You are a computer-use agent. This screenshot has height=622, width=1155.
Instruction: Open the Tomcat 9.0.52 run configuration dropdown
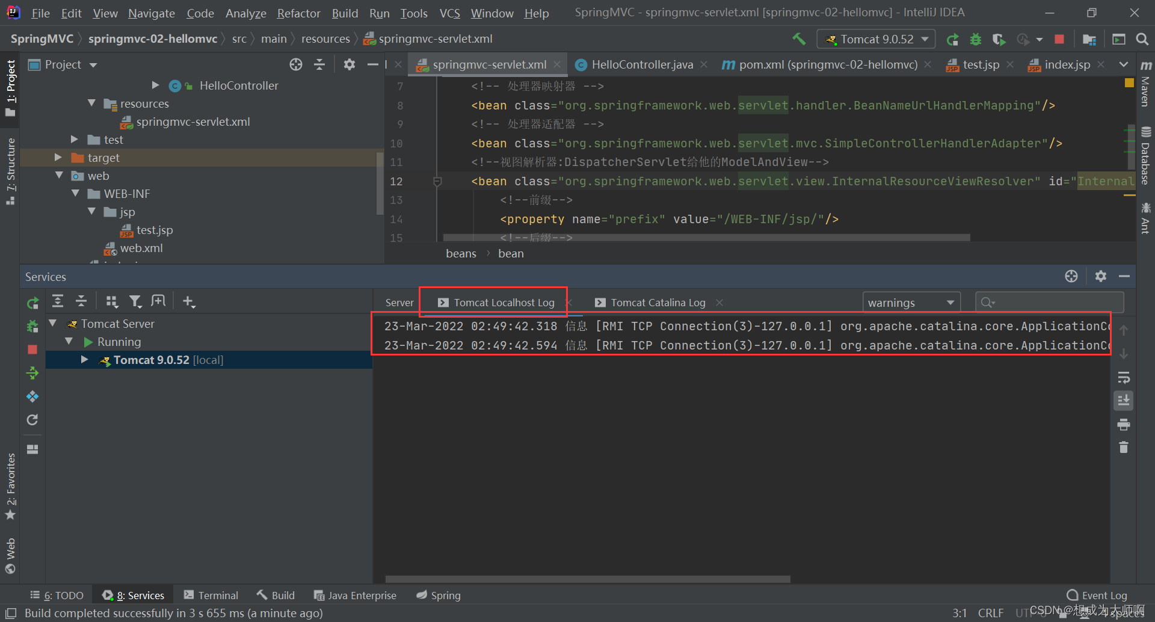[x=876, y=39]
